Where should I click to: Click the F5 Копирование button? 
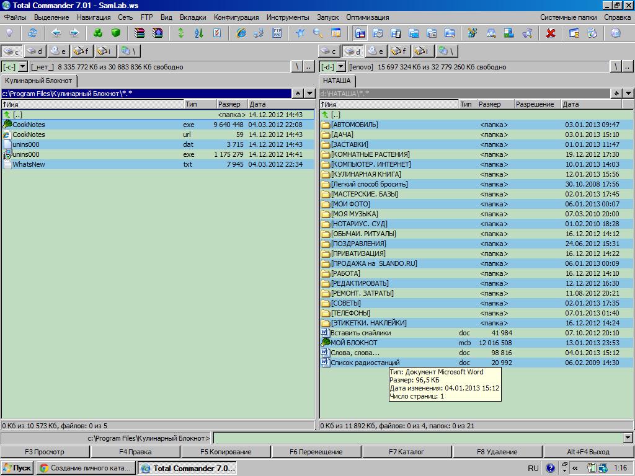(x=226, y=452)
